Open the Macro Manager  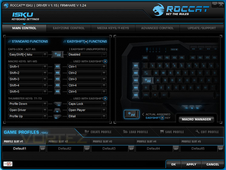pos(196,120)
